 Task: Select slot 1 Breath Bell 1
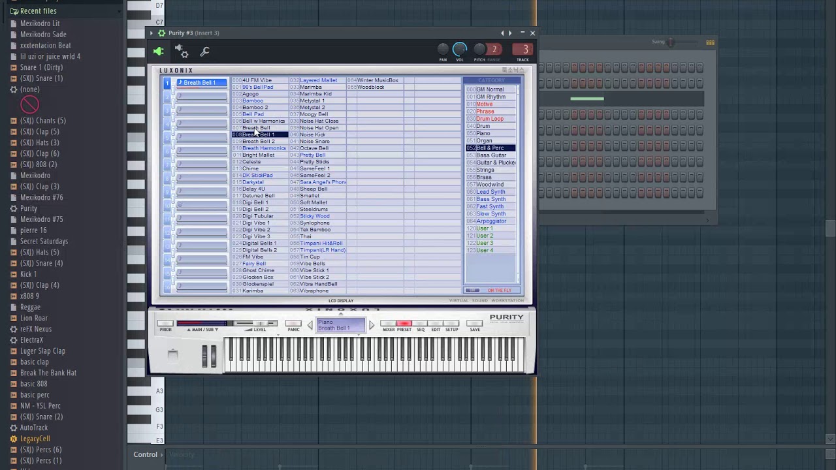click(x=202, y=83)
